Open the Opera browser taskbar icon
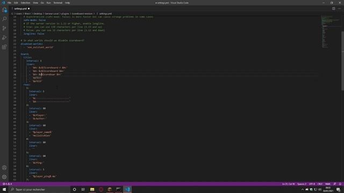Screen dimensions: 344x193 click(x=101, y=189)
